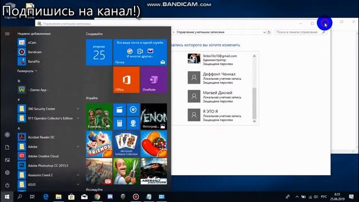Open the Groove Music disc tile

coord(134,110)
